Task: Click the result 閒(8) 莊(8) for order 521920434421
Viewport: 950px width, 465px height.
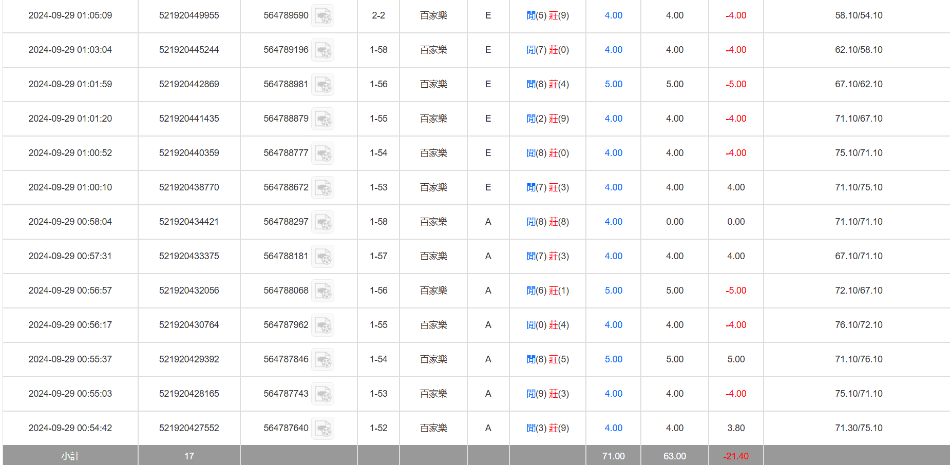Action: coord(547,222)
